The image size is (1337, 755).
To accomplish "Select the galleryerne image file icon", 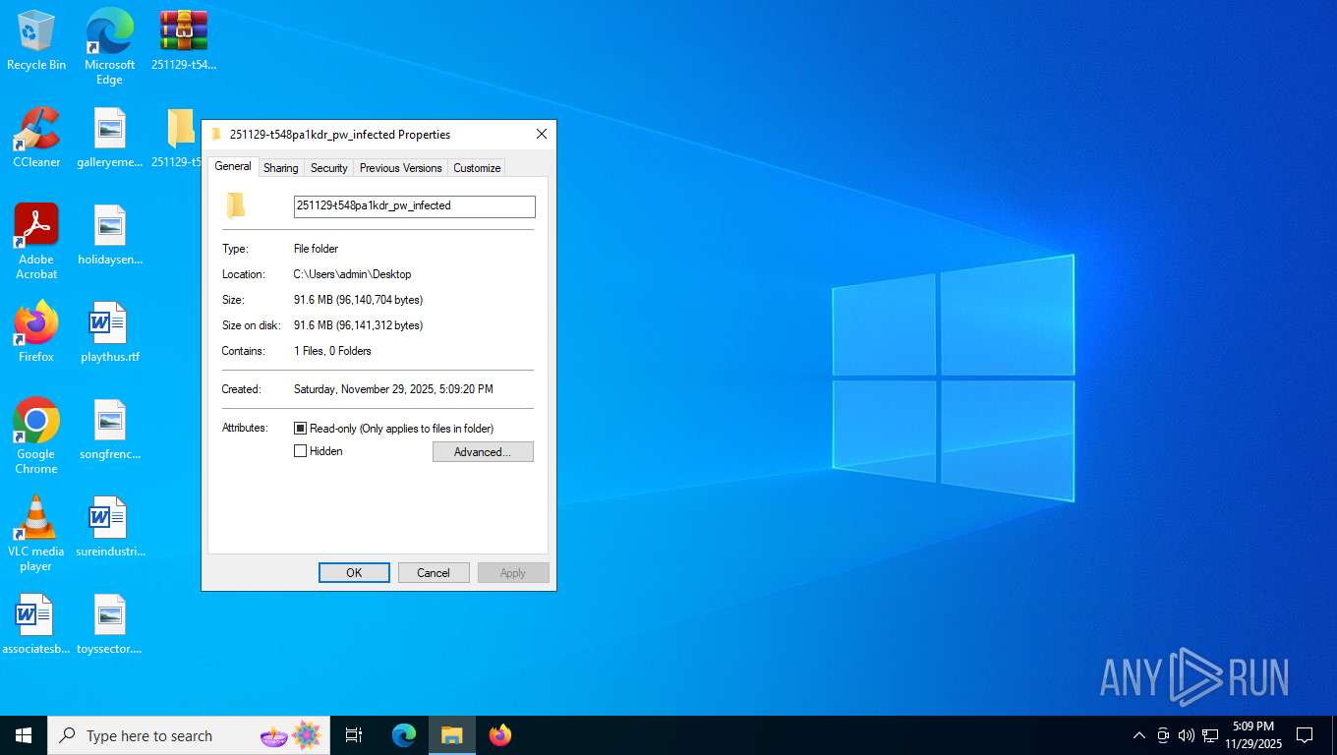I will (109, 139).
